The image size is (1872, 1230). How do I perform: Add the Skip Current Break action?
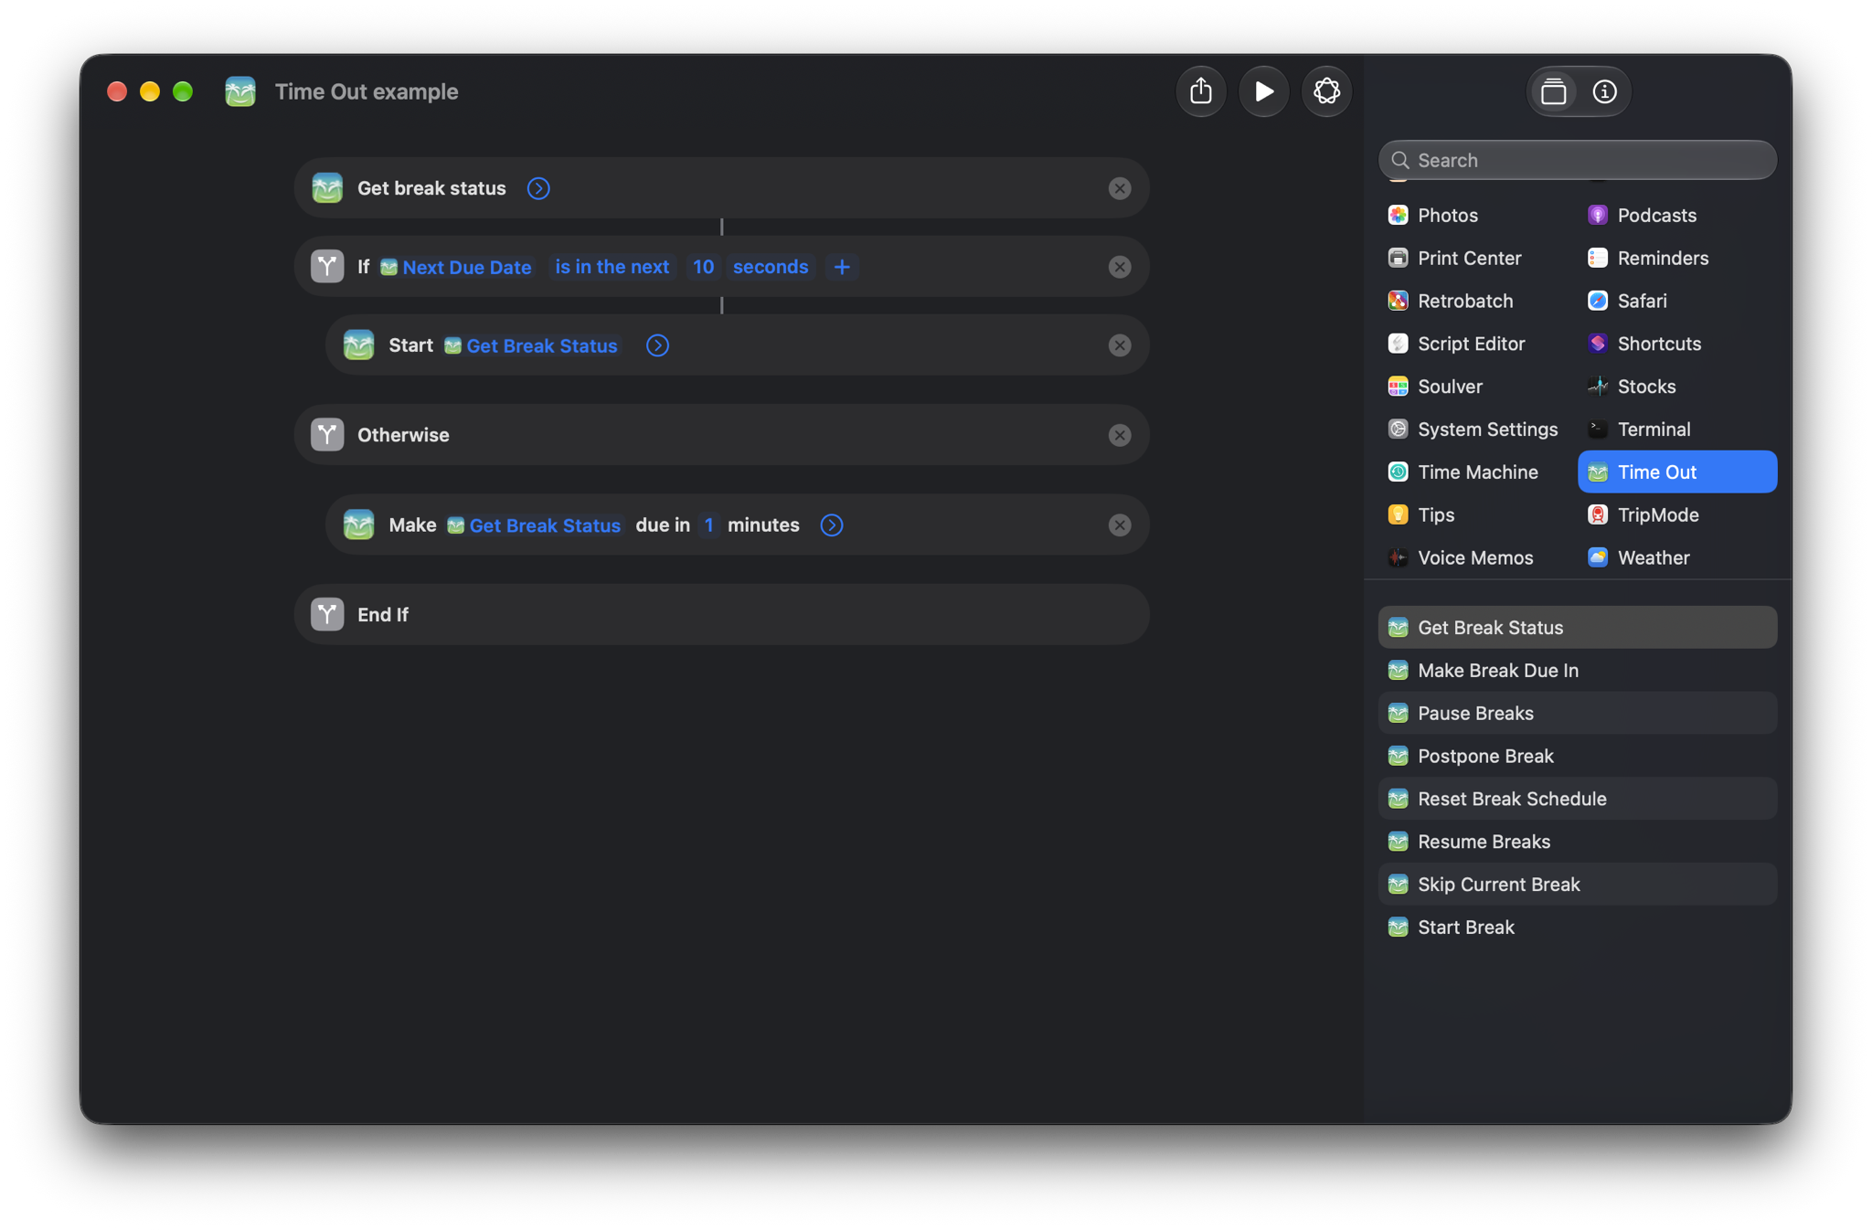tap(1577, 885)
